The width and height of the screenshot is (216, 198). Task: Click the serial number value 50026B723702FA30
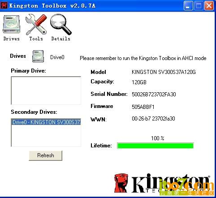point(154,95)
